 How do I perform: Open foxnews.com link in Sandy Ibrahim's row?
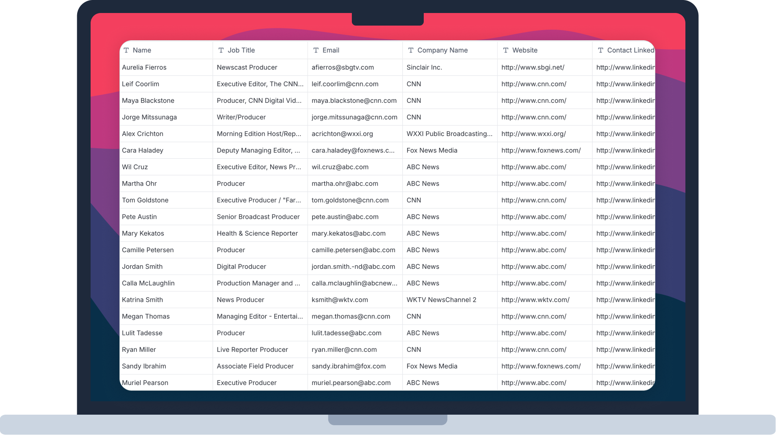541,366
